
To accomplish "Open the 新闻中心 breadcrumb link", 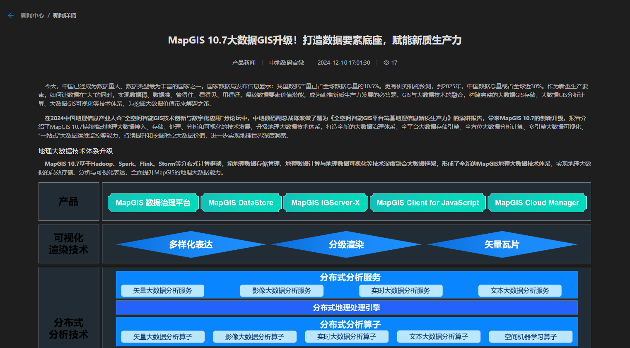I will (32, 15).
